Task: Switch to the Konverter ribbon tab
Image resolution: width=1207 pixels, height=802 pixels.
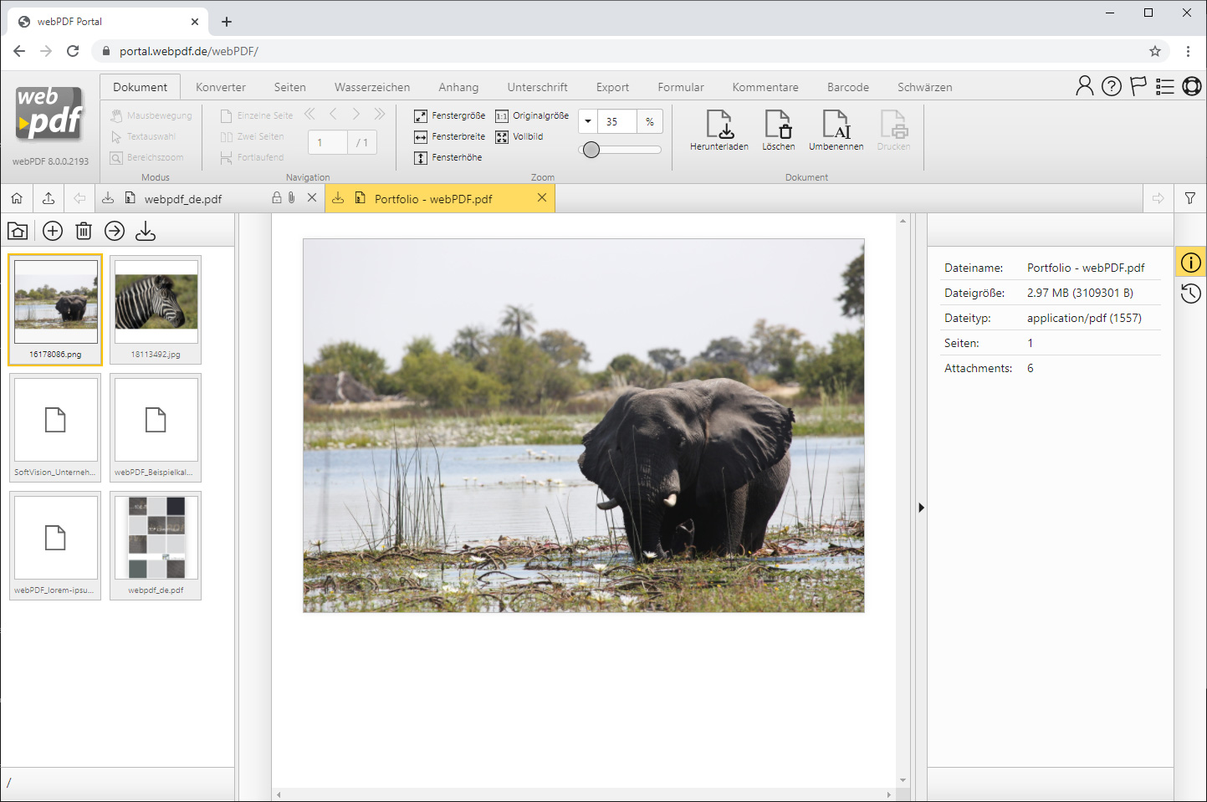Action: point(220,86)
